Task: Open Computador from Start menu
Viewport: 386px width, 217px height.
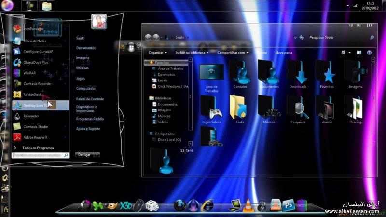Action: 86,88
